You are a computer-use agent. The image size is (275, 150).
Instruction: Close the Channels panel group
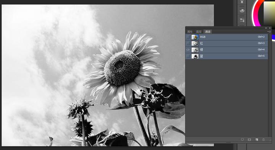point(270,28)
